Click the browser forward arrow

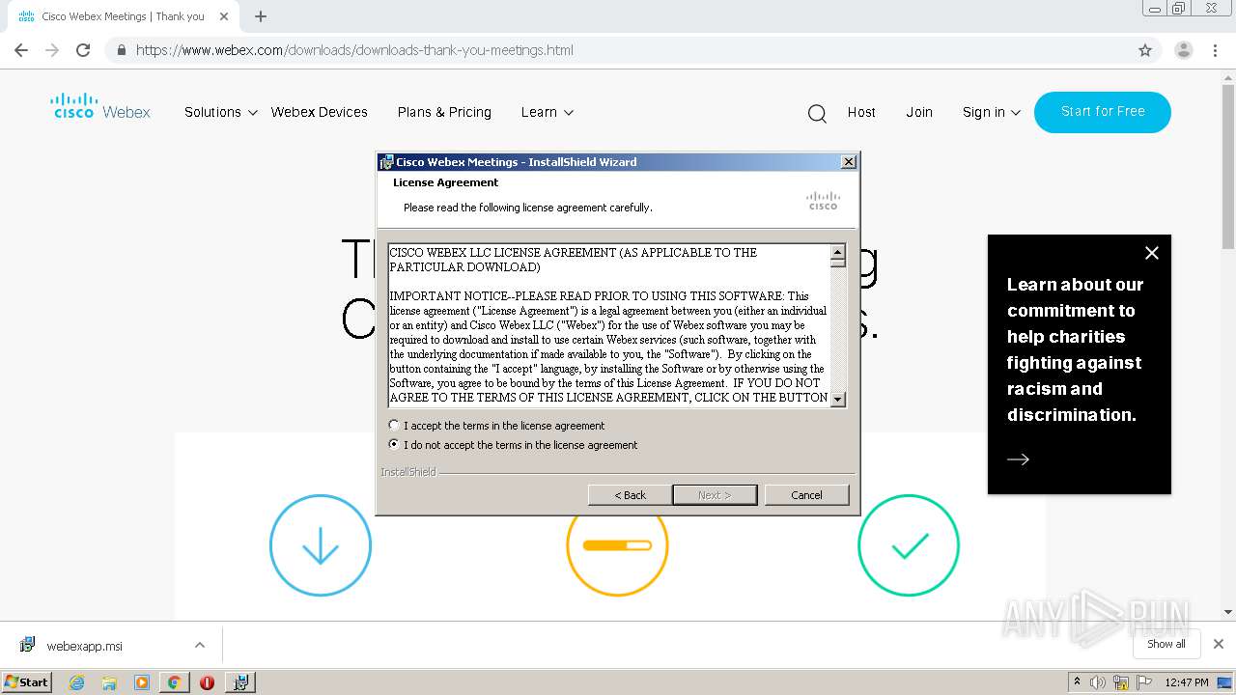52,50
